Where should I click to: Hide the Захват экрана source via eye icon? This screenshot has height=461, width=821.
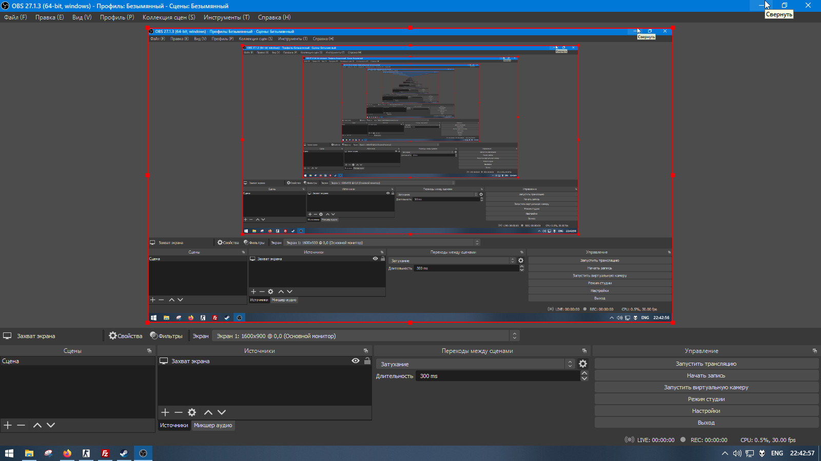(x=355, y=361)
